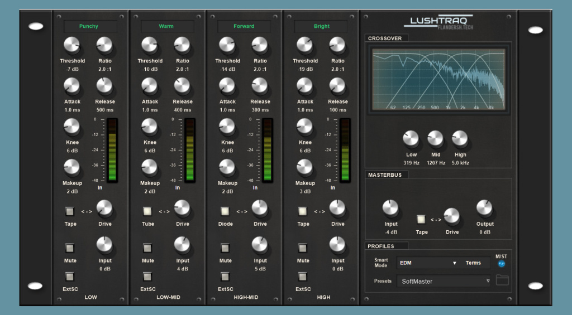Open the Smart Mode EDM dropdown
The width and height of the screenshot is (572, 315).
pyautogui.click(x=428, y=263)
